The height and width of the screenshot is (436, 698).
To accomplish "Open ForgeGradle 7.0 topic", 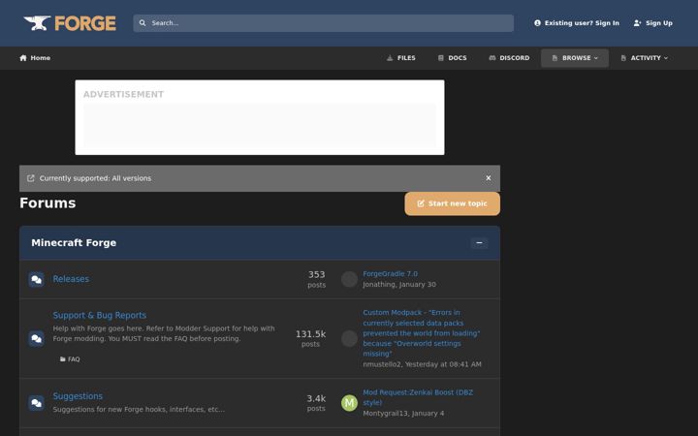I will (x=390, y=273).
